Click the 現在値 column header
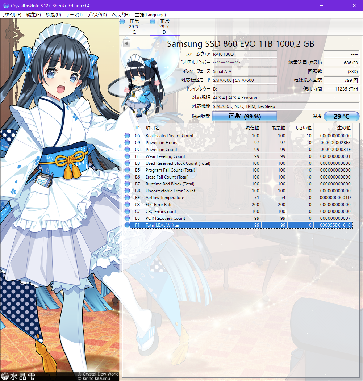Viewport: 363px width, 381px height. pos(249,128)
